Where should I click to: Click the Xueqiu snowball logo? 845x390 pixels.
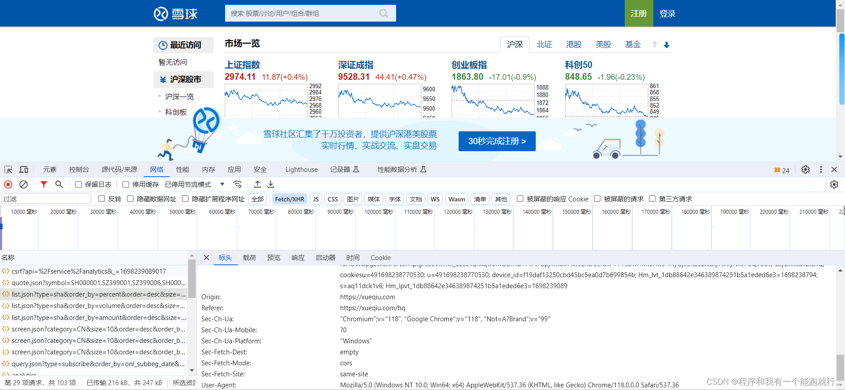coord(175,14)
